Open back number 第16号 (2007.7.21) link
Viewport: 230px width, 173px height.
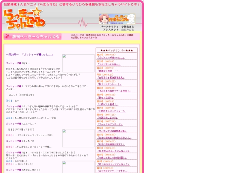tap(107, 117)
